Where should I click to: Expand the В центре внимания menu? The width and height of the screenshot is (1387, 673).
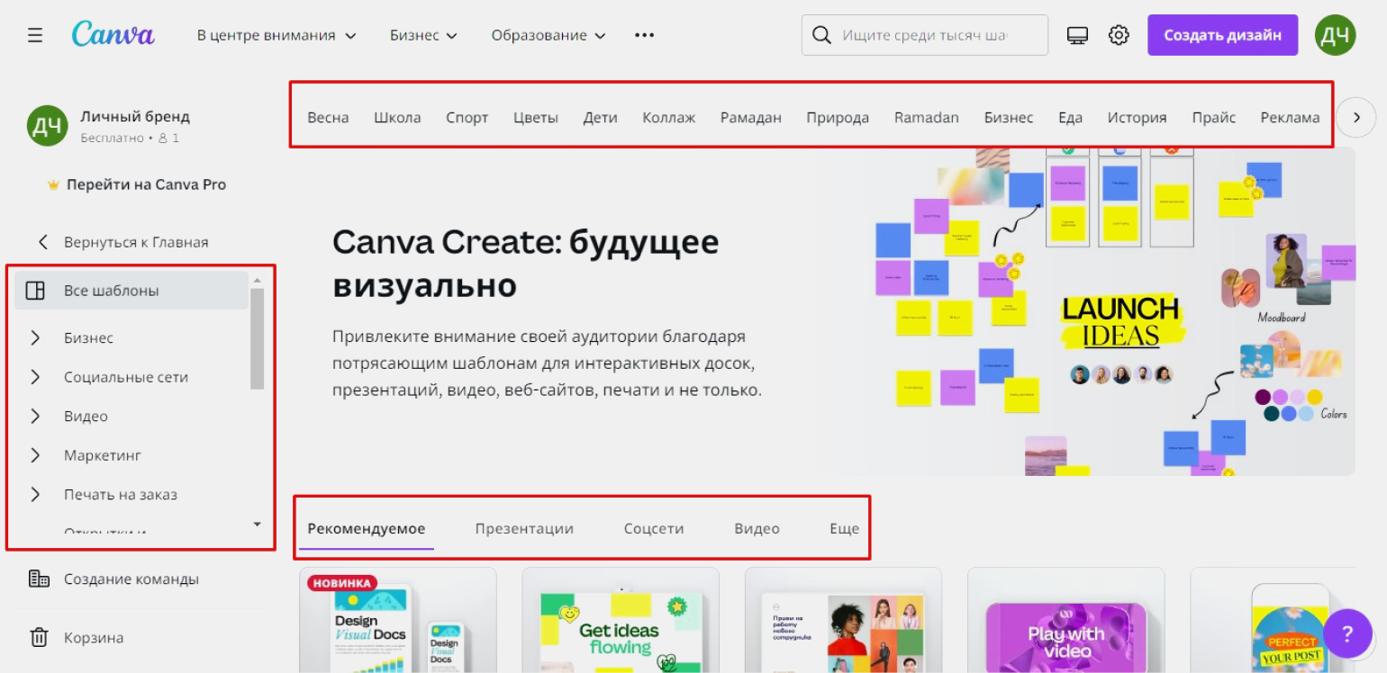click(276, 35)
